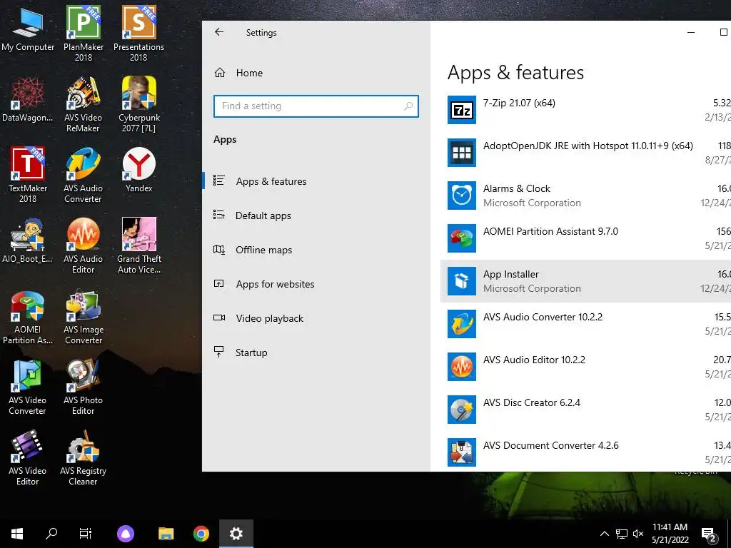Open Offline maps settings page
Viewport: 731px width, 548px height.
pyautogui.click(x=316, y=250)
